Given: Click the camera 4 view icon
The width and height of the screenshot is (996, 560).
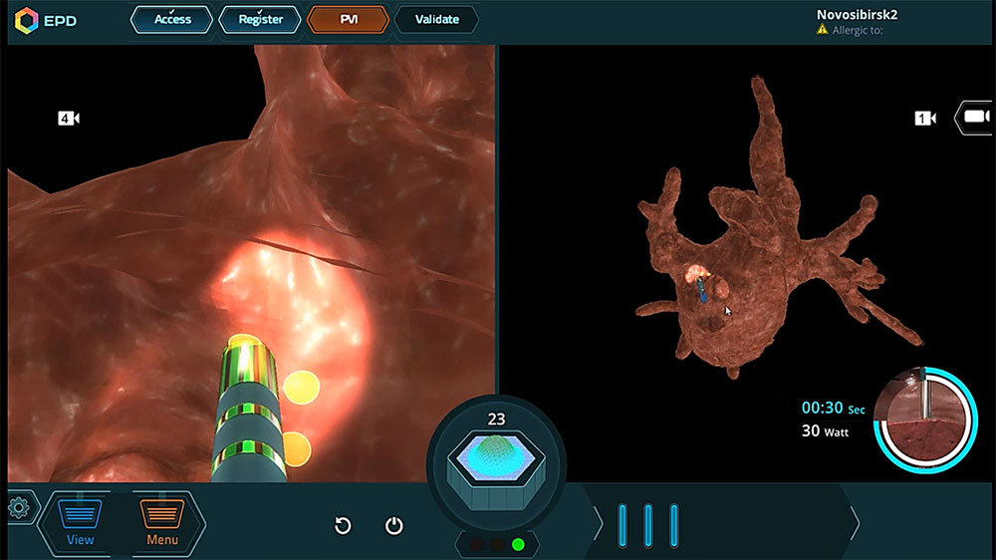Looking at the screenshot, I should pos(69,119).
